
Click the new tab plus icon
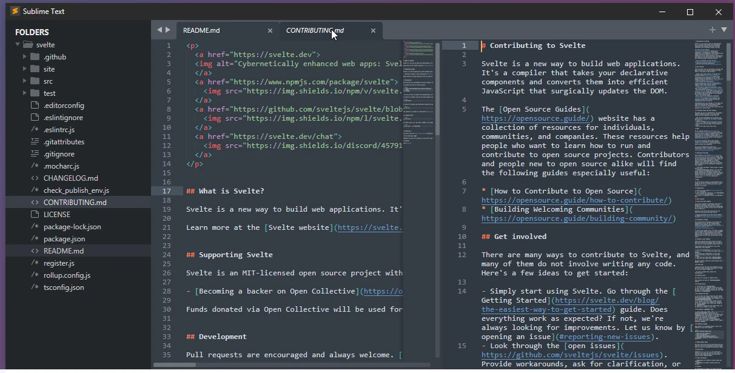713,30
